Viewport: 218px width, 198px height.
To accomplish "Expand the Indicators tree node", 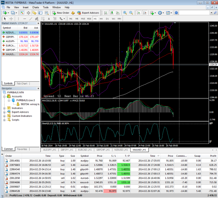I will coord(4,108).
